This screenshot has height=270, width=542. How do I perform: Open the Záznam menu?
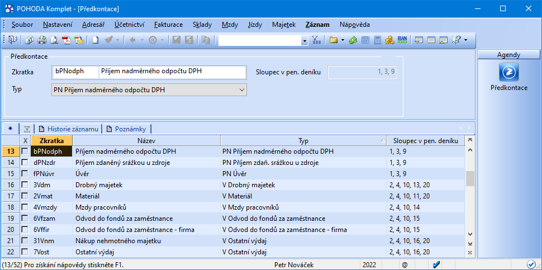point(317,25)
